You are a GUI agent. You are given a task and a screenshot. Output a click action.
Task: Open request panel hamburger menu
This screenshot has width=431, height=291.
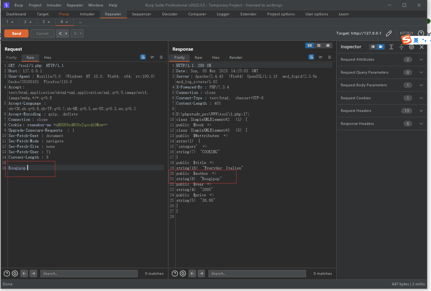(x=161, y=57)
